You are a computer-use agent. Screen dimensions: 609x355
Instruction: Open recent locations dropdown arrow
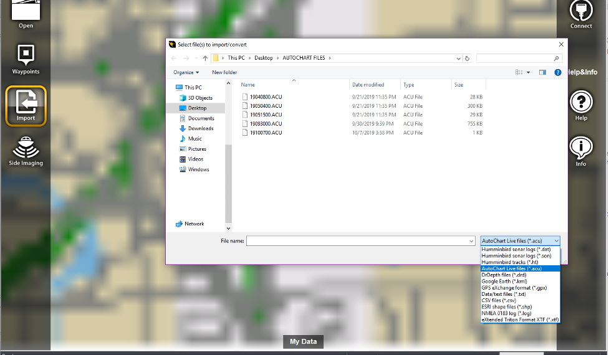(196, 58)
